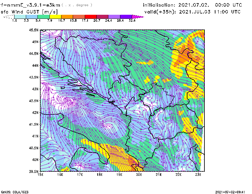
Task: Click the light cyan legend swatch (1.6–3.3)
Action: (20, 17)
